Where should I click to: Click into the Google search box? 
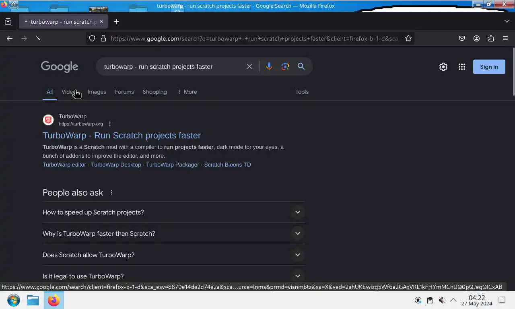[x=172, y=66]
